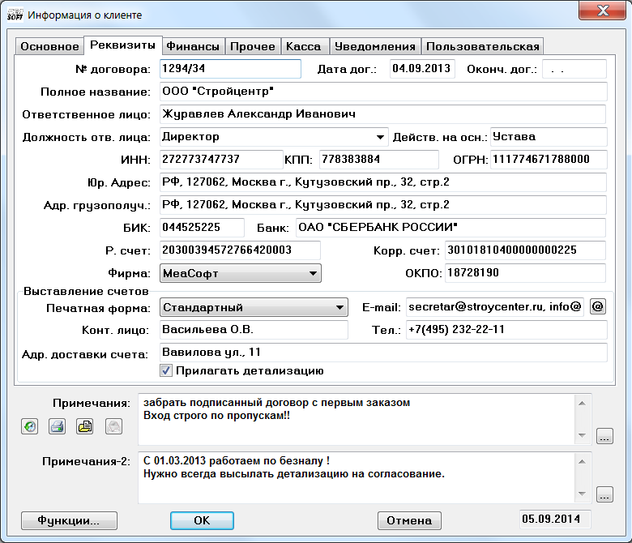Click the Конт. лицо field Васильева О.В.

[x=254, y=330]
